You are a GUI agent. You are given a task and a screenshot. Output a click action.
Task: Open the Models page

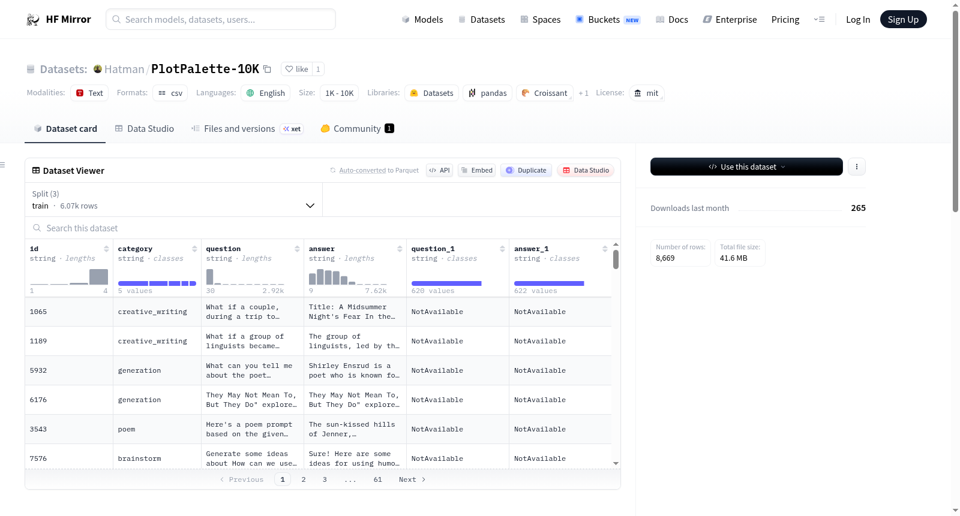[422, 20]
